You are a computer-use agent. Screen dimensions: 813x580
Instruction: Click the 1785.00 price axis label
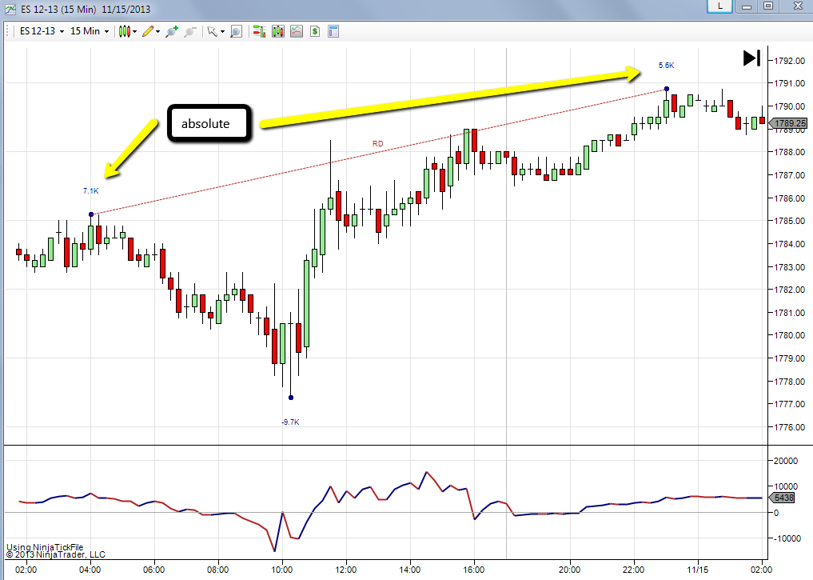coord(790,221)
